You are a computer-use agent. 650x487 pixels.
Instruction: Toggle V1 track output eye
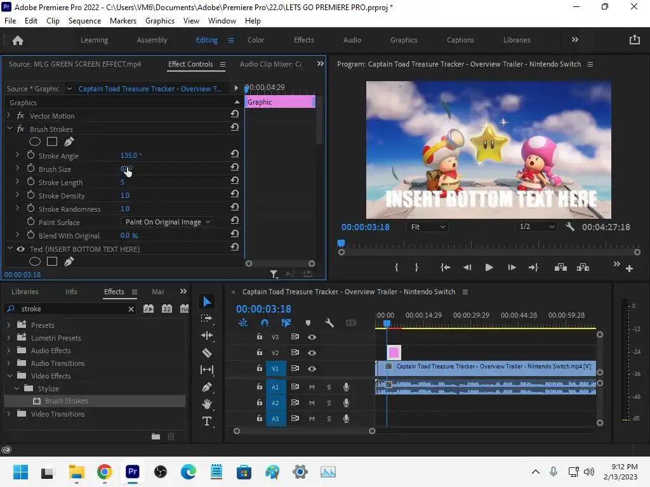pos(312,368)
